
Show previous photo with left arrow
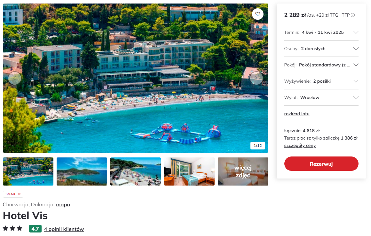coord(15,78)
